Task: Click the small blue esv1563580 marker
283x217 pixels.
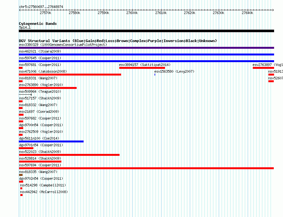Action: point(155,75)
